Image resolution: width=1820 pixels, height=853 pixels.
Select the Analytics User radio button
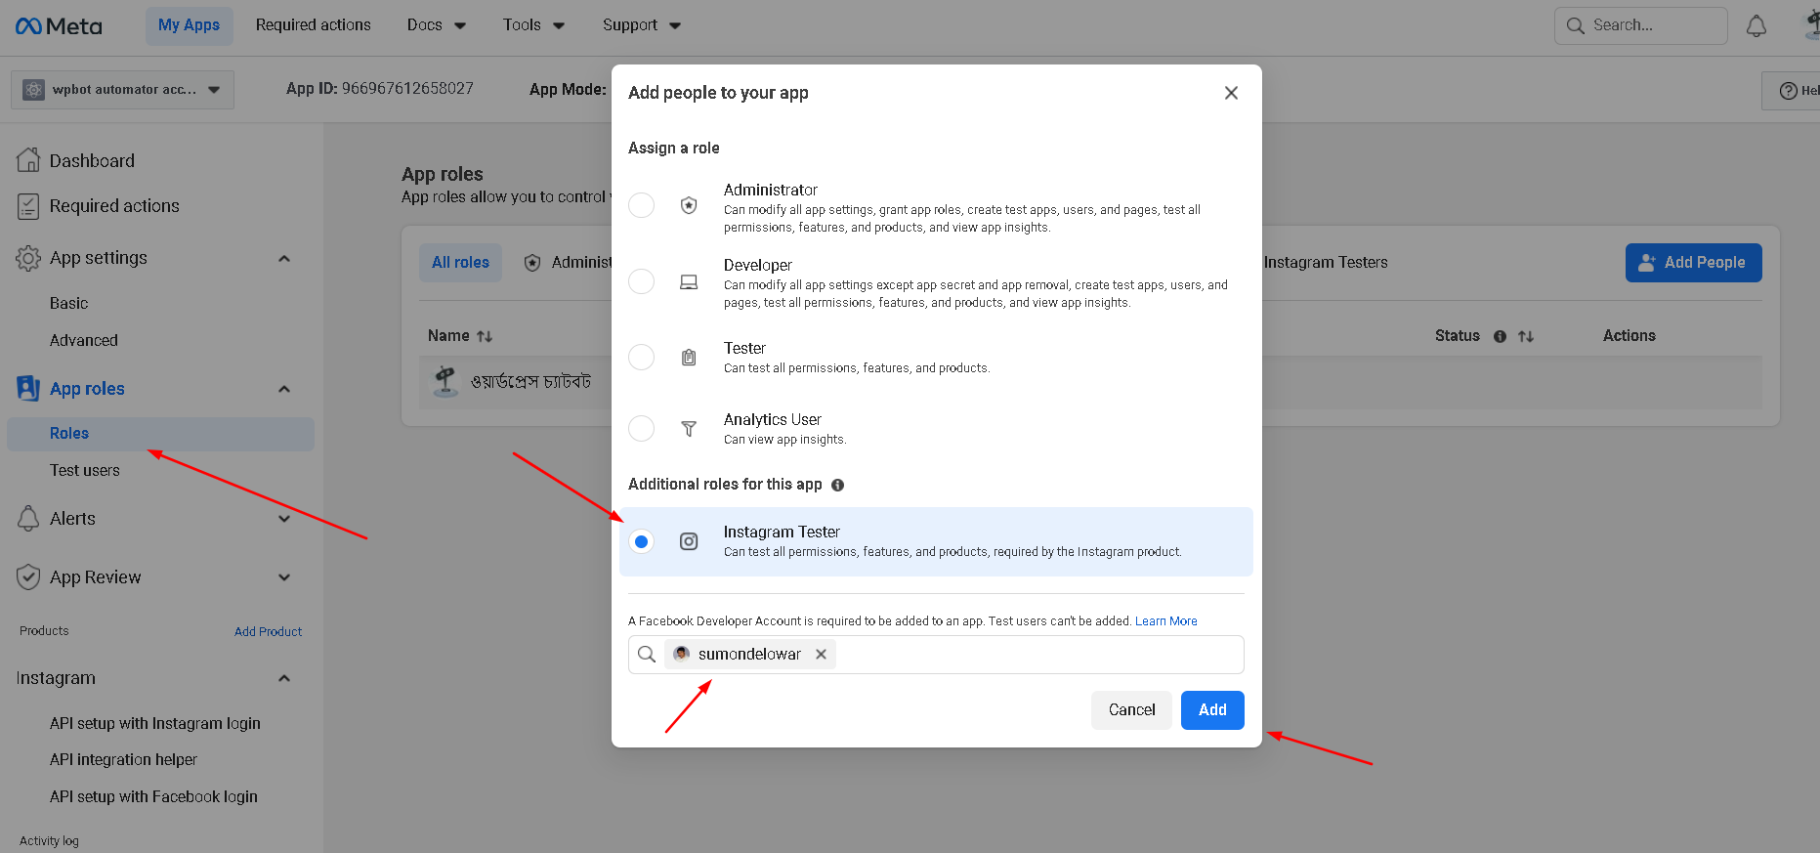pos(641,428)
